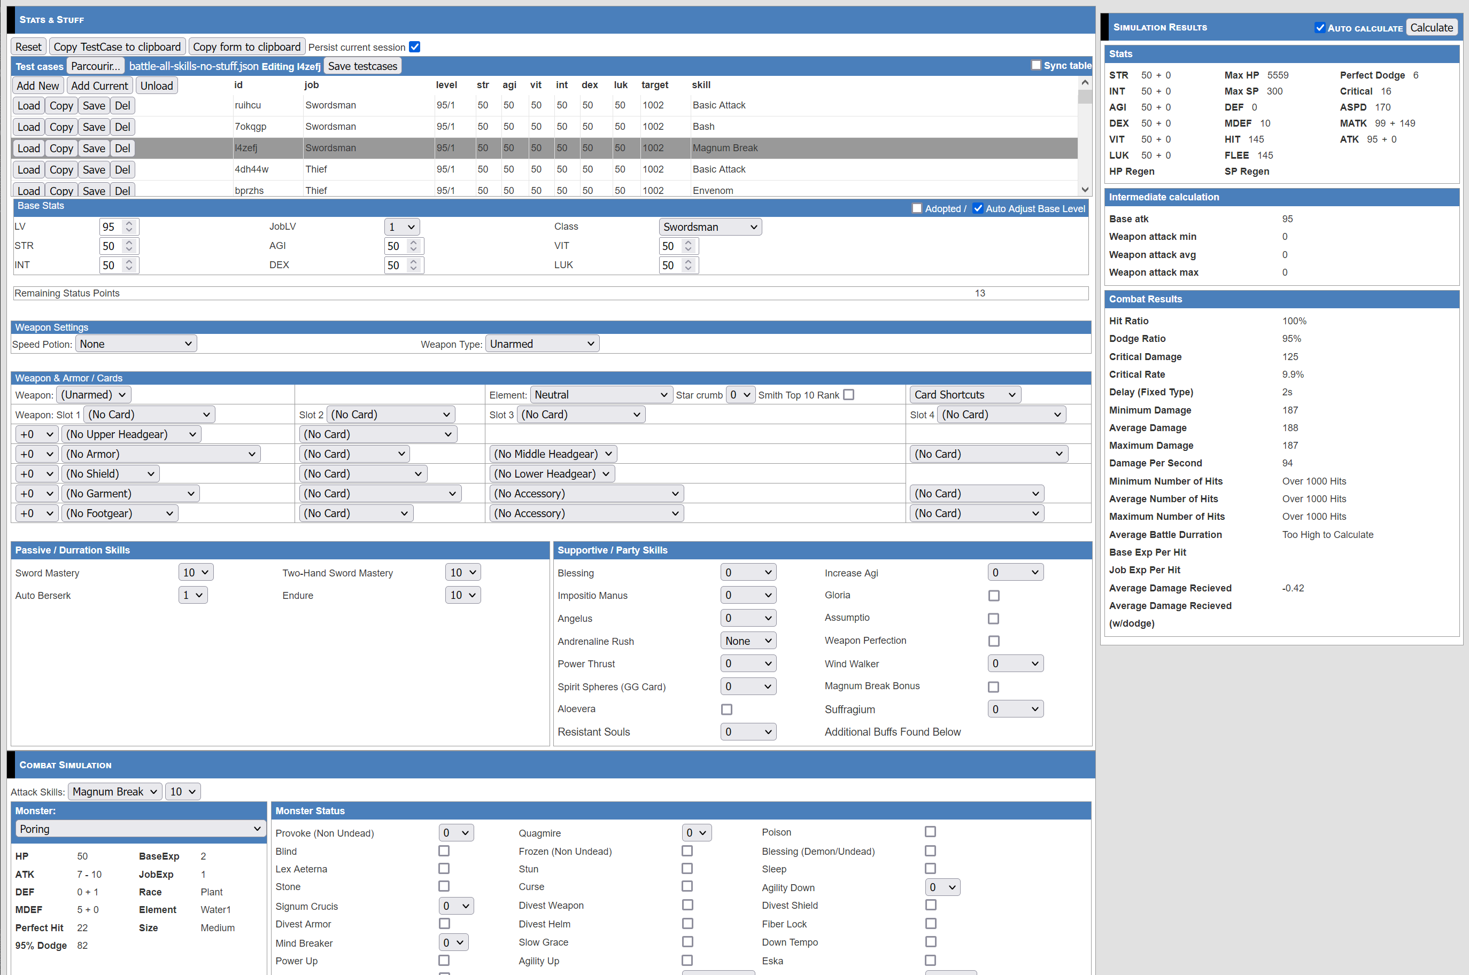The width and height of the screenshot is (1469, 975).
Task: Open Attack Skills Magnum Break dropdown
Action: point(114,792)
